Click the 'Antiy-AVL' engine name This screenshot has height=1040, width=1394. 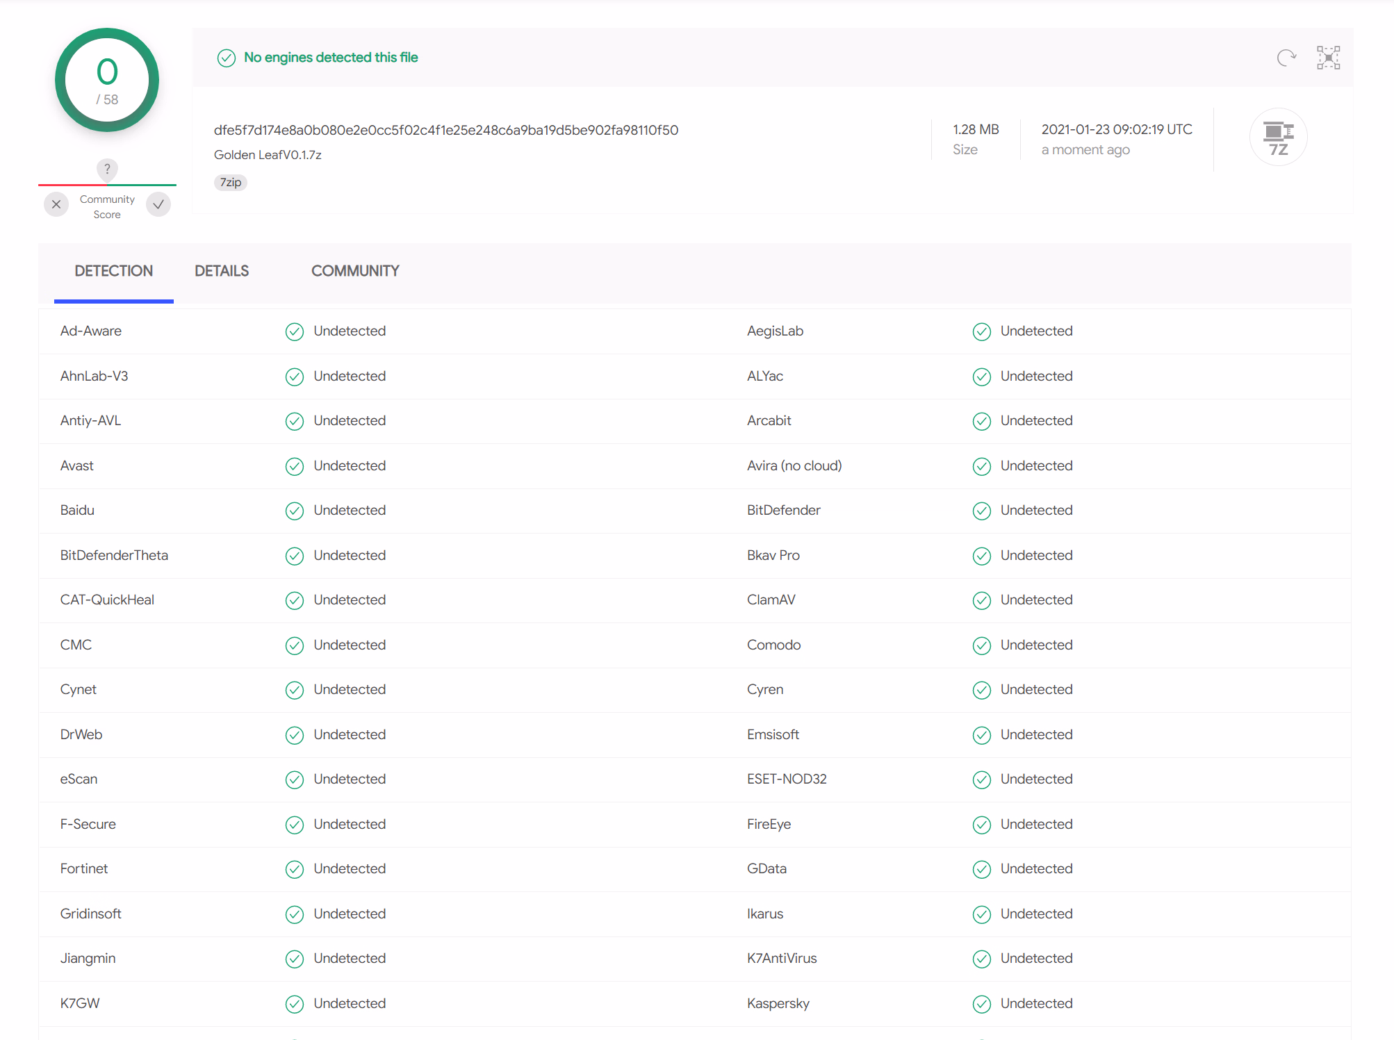pos(90,420)
